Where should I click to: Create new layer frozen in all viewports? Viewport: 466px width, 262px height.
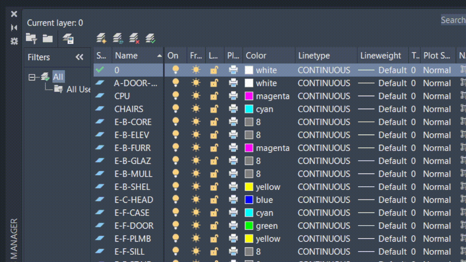coord(118,38)
